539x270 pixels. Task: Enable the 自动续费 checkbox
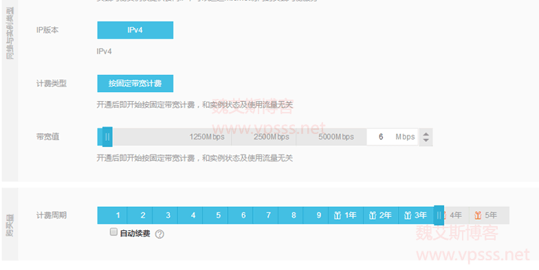[113, 232]
